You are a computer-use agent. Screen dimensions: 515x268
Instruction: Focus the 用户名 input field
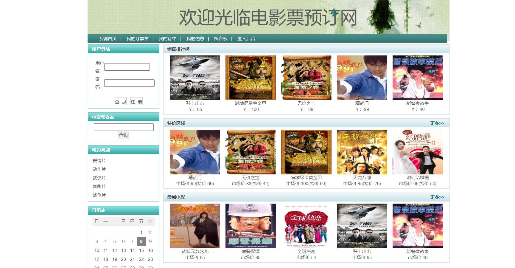[x=127, y=67]
